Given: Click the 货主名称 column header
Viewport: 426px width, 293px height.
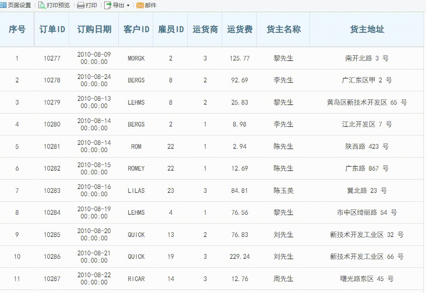Looking at the screenshot, I should (283, 30).
